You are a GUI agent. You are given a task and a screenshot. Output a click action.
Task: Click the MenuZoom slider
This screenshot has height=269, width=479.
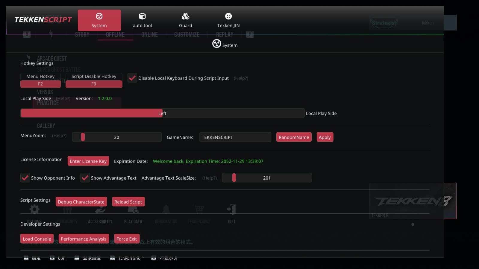(x=117, y=137)
